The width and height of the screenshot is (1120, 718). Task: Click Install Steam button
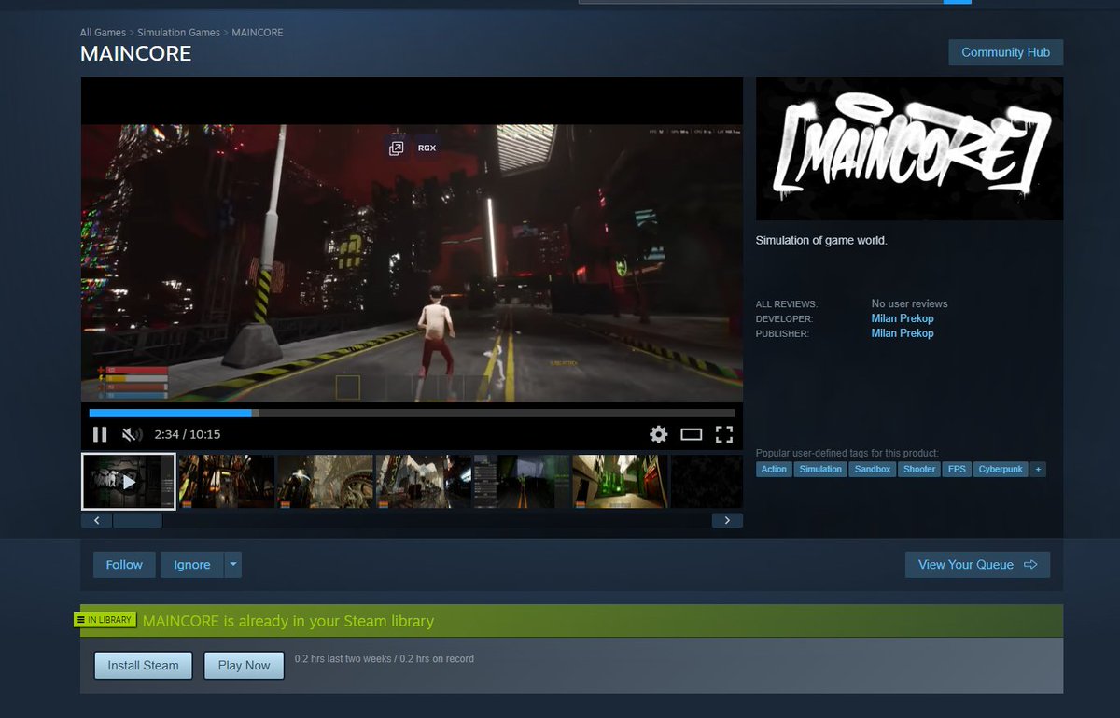(143, 666)
